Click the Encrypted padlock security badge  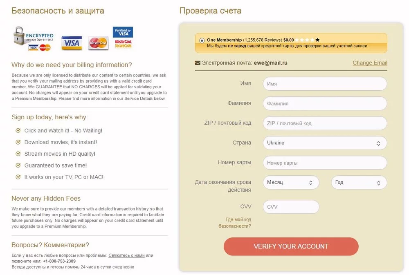[x=33, y=39]
